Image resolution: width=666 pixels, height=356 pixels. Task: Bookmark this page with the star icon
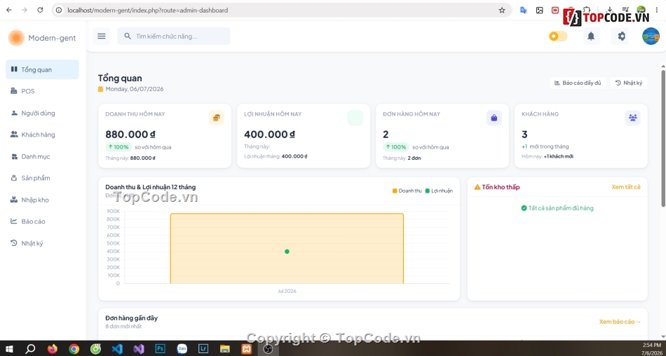click(x=502, y=11)
